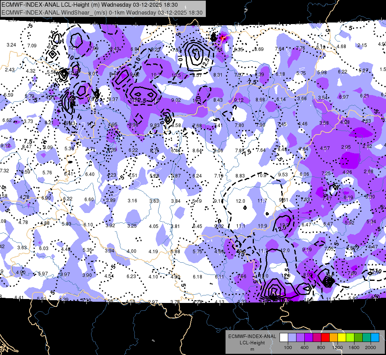
Task: Click the wind shear value "4.32"
Action: click(x=30, y=71)
